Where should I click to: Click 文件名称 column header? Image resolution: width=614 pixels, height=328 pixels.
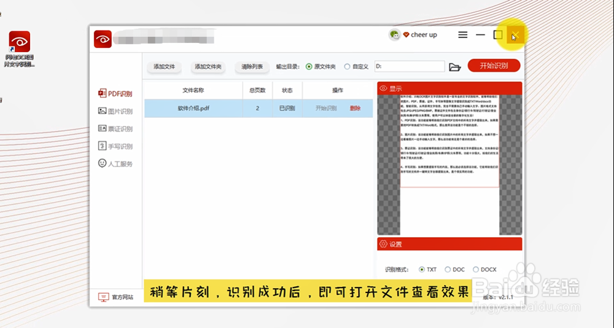193,90
